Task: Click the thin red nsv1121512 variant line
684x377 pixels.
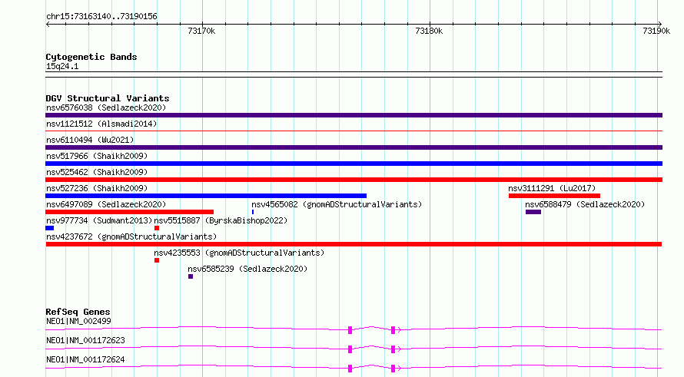Action: coord(354,131)
